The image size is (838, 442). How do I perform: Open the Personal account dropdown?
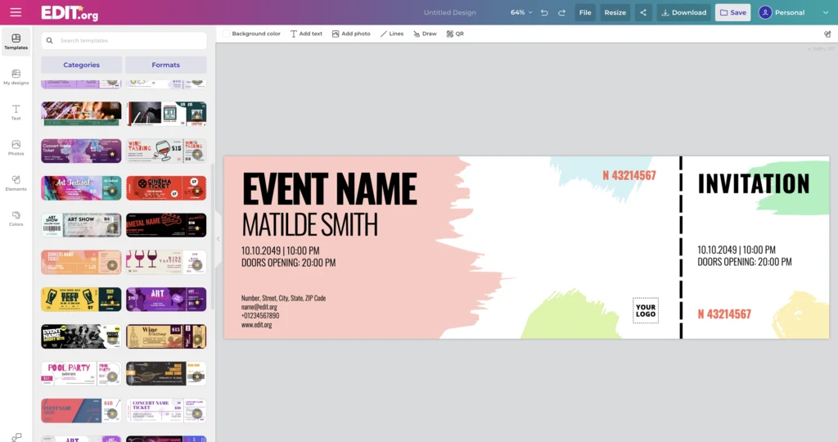[793, 12]
